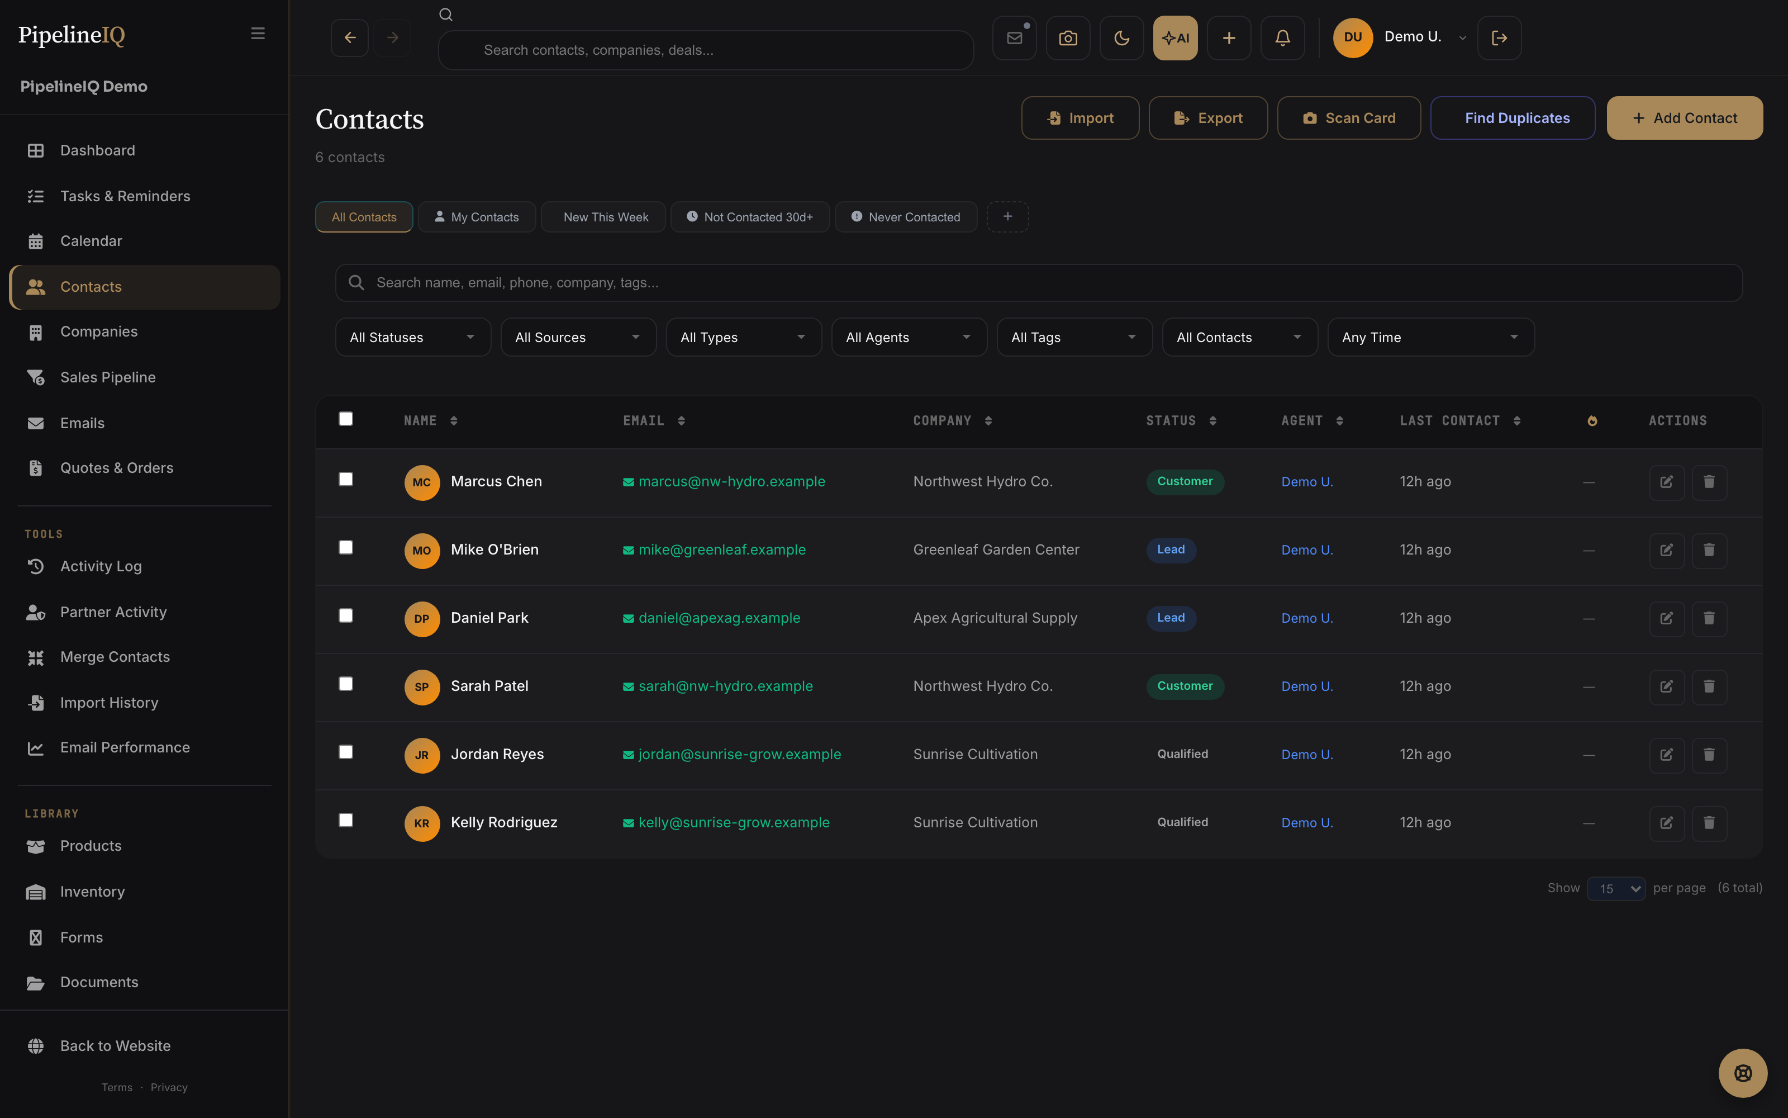Open Sales Pipeline in the sidebar

click(145, 377)
